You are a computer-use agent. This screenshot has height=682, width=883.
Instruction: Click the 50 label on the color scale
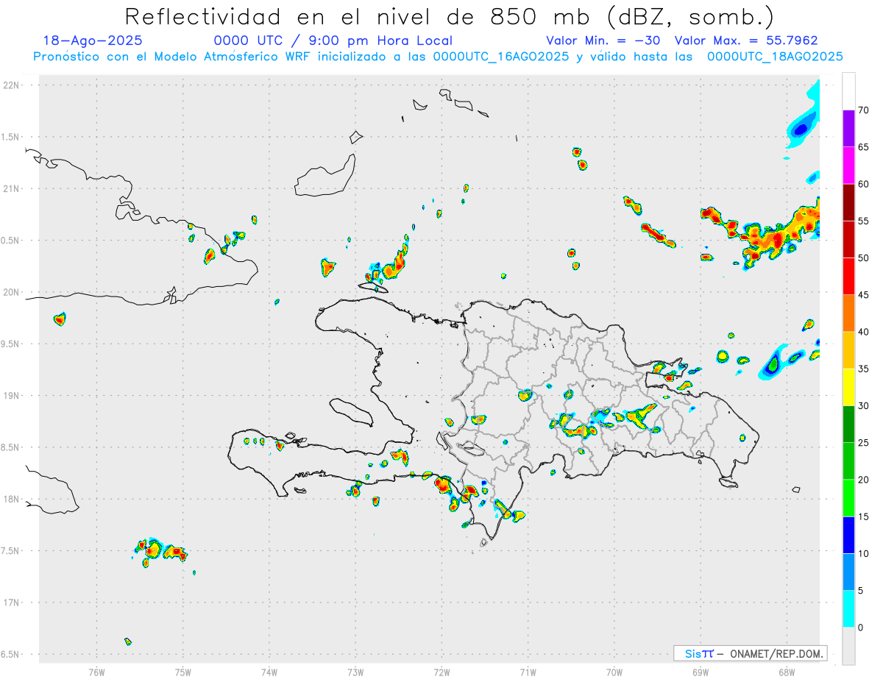click(863, 258)
